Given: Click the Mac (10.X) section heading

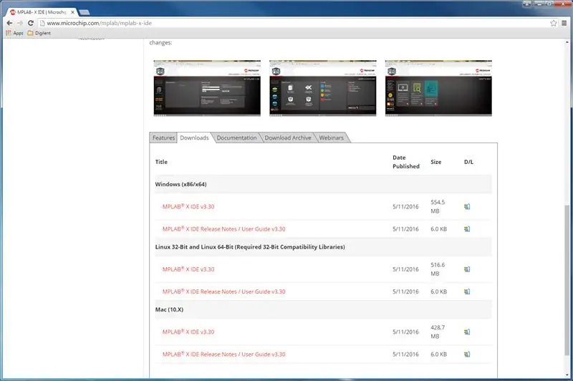Looking at the screenshot, I should [169, 309].
